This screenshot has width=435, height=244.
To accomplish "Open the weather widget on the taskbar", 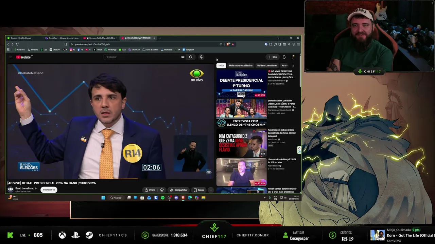I will 13,198.
